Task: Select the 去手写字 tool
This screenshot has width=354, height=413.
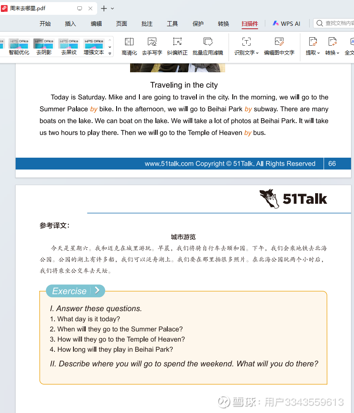Action: click(152, 46)
